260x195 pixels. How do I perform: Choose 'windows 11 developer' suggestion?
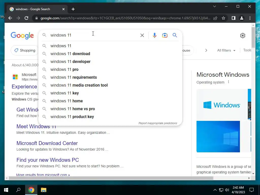coord(110,61)
